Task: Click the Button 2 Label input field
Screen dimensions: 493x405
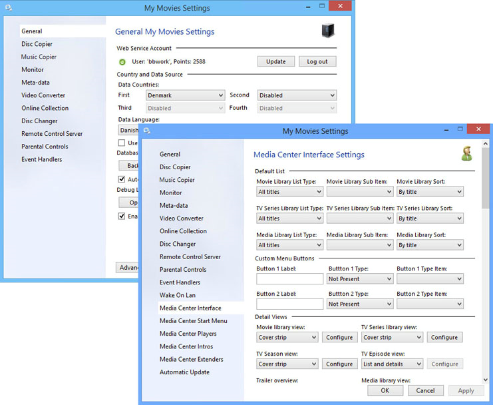Action: 289,304
